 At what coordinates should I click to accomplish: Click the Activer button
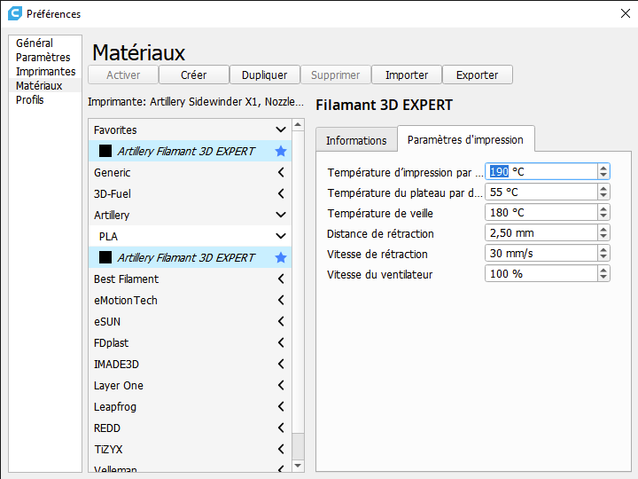[123, 75]
